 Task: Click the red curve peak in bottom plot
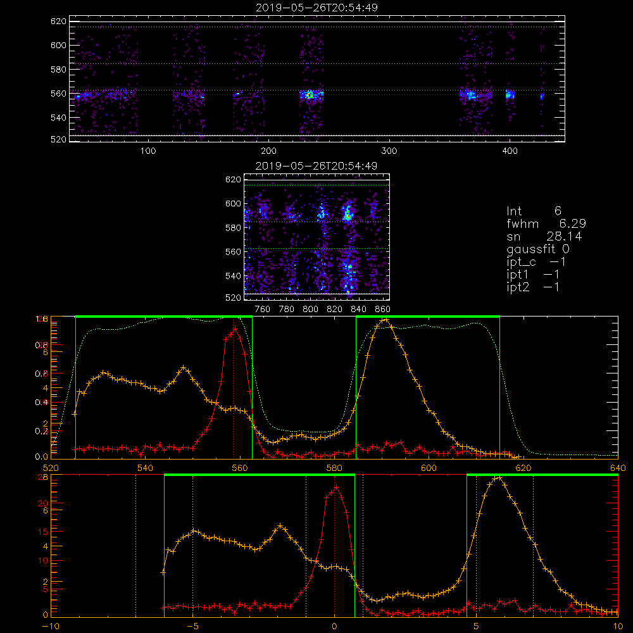336,487
